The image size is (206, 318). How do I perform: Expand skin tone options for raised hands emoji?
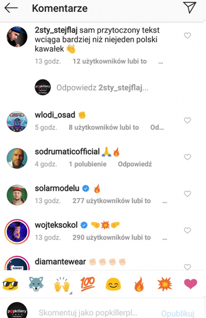71,293
